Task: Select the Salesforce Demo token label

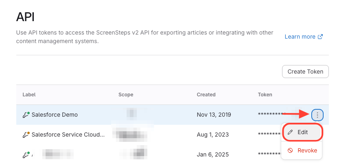Action: tap(55, 115)
